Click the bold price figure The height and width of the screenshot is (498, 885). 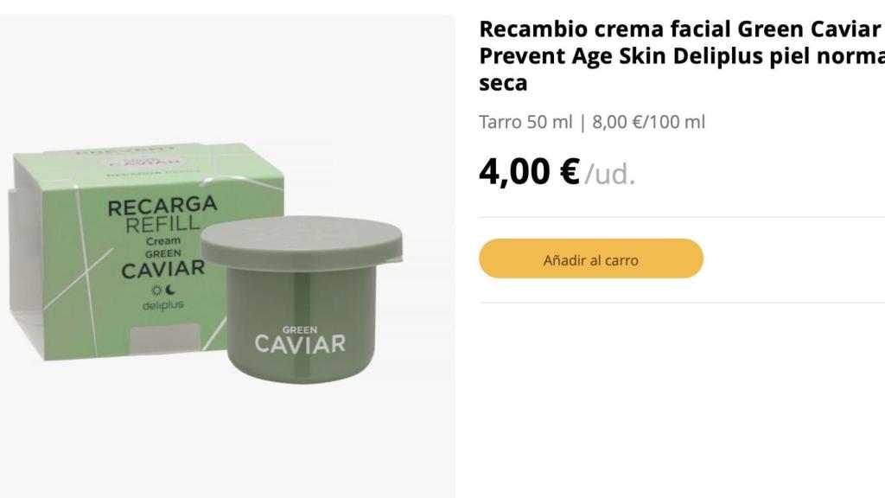click(527, 173)
